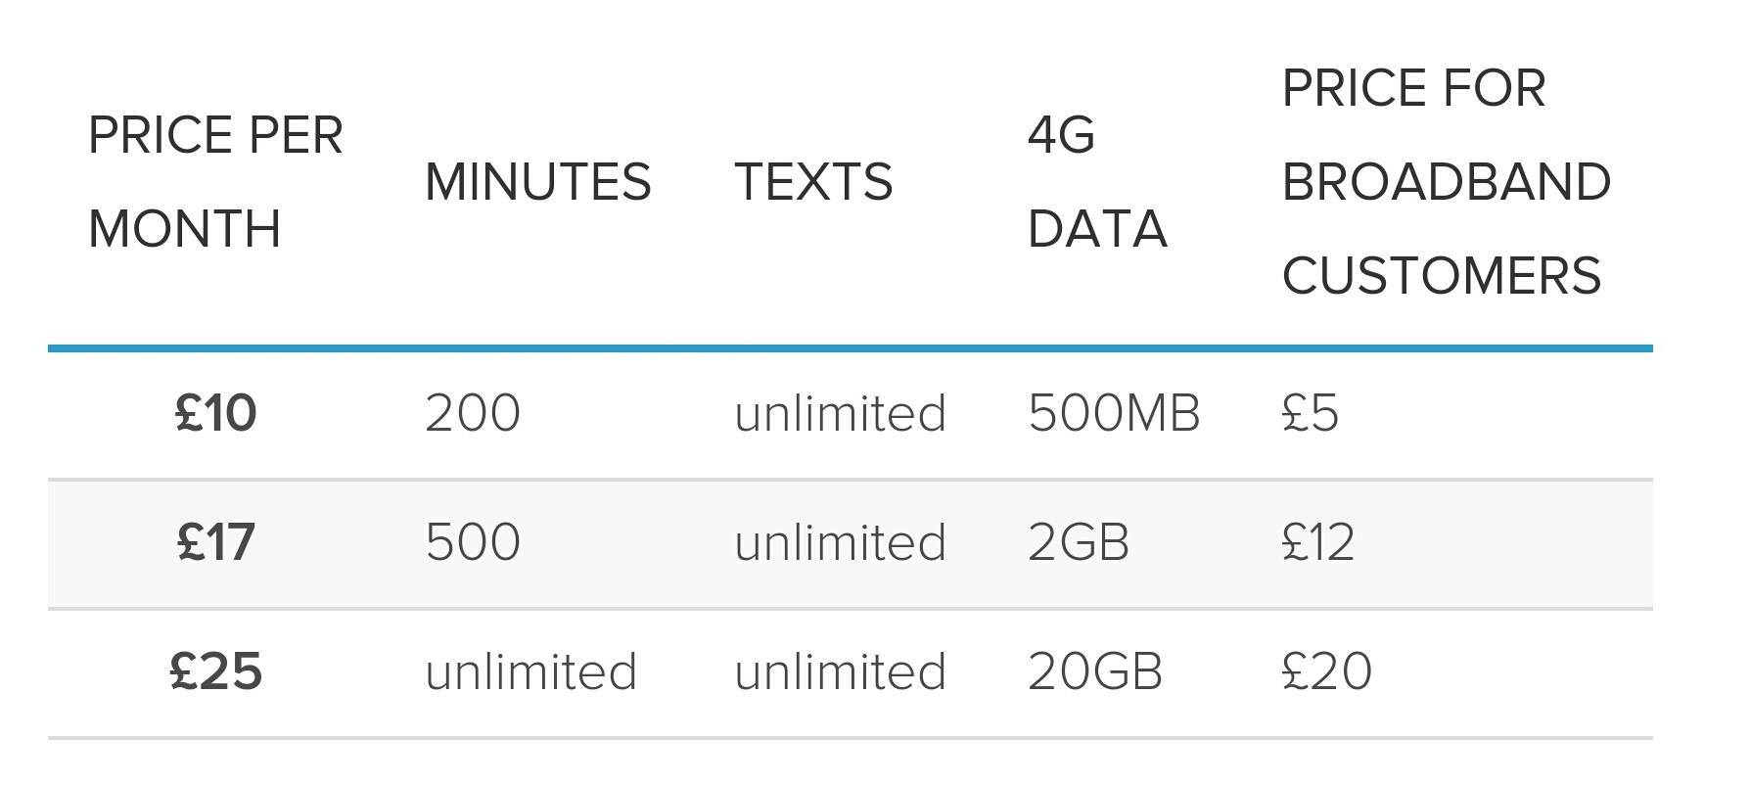Select unlimited texts in the £25 row
This screenshot has height=785, width=1750.
(x=841, y=671)
